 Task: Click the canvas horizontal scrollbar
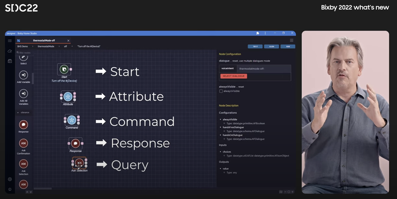[43, 188]
